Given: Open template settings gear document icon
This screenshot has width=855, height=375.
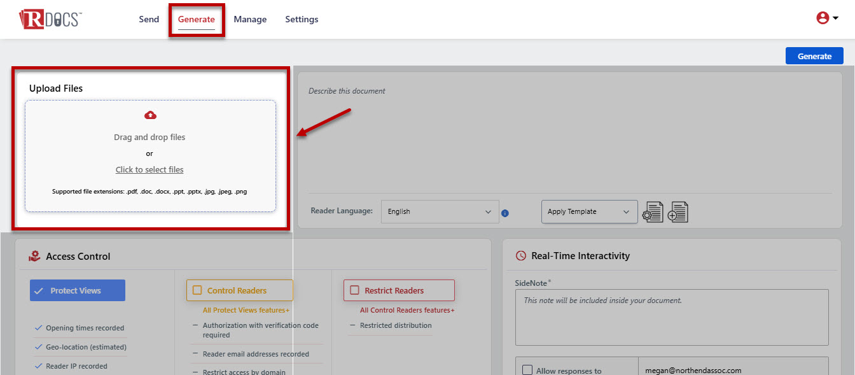Looking at the screenshot, I should [653, 212].
